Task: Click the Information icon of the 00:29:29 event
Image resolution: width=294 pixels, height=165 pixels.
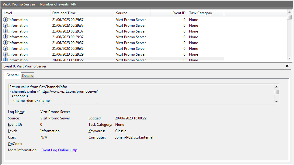Action: pos(5,54)
